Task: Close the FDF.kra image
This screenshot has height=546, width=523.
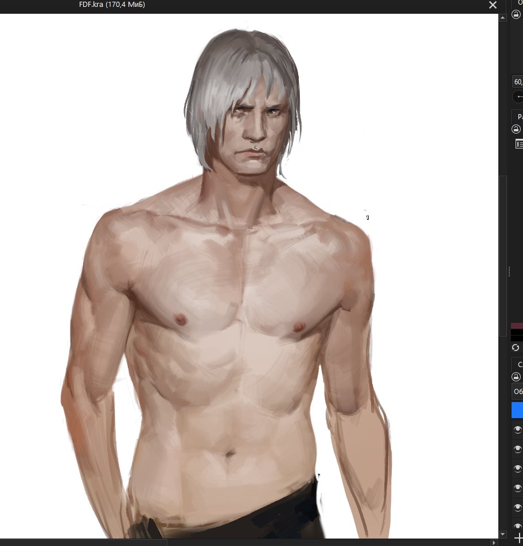Action: tap(492, 5)
